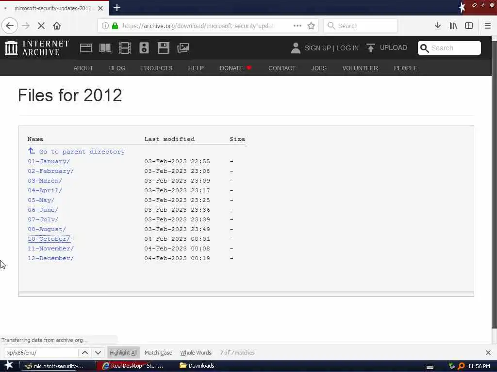Image resolution: width=497 pixels, height=372 pixels.
Task: Click the address bar URL
Action: [x=198, y=26]
